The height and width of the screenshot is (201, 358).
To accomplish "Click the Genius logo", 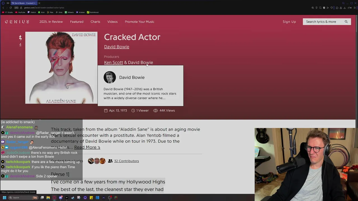I will coord(17,21).
